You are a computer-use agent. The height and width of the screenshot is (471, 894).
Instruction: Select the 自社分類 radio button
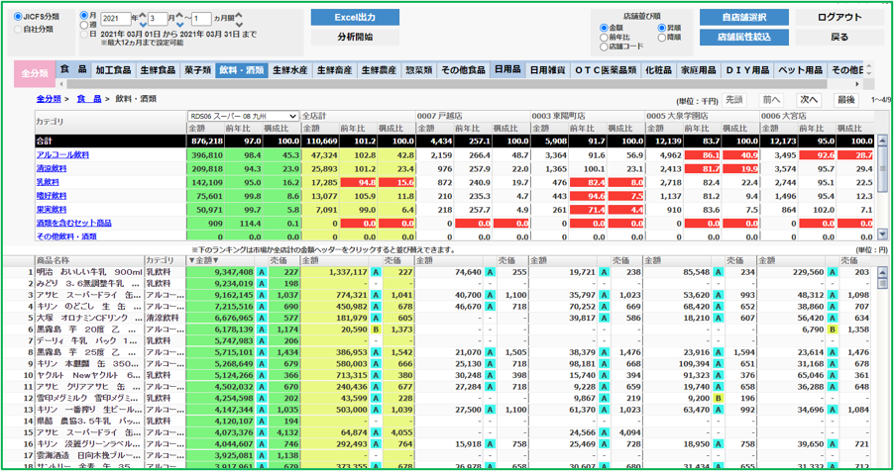pos(18,29)
